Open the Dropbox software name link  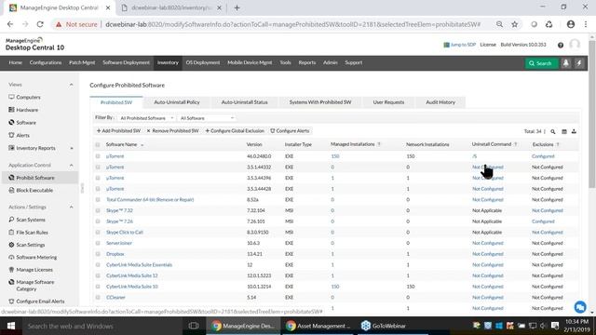(x=115, y=254)
